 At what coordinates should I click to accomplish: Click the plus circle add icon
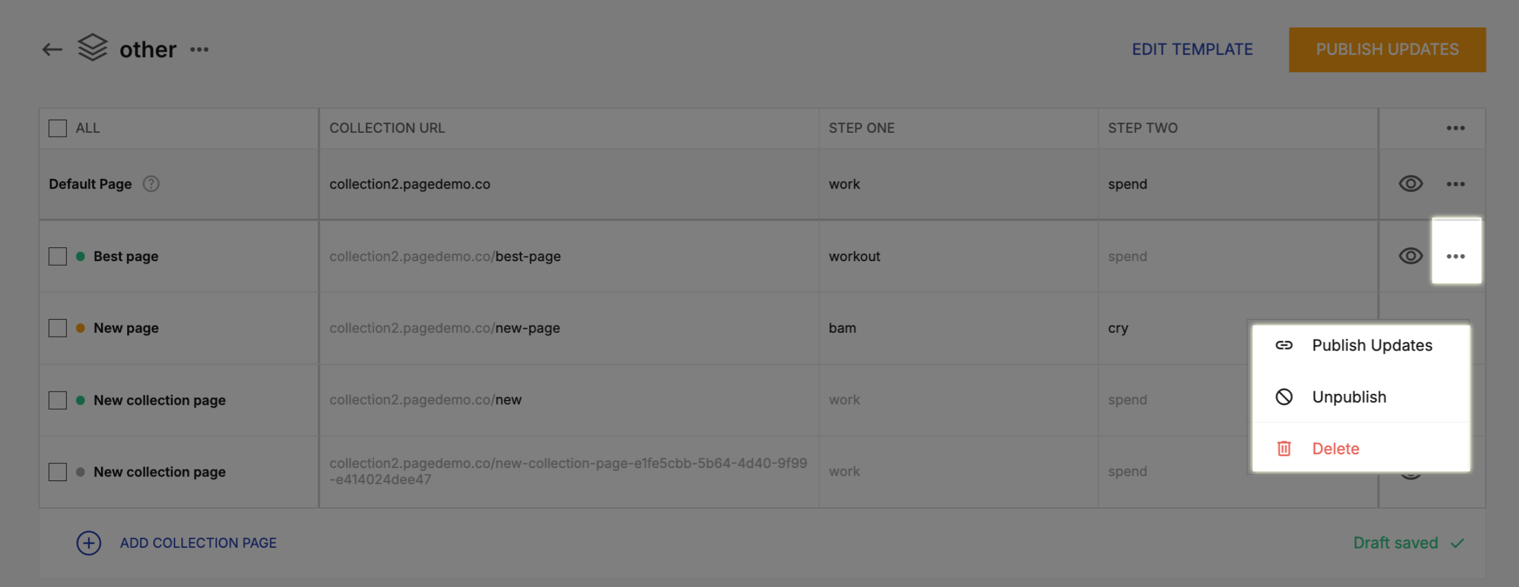[x=88, y=543]
